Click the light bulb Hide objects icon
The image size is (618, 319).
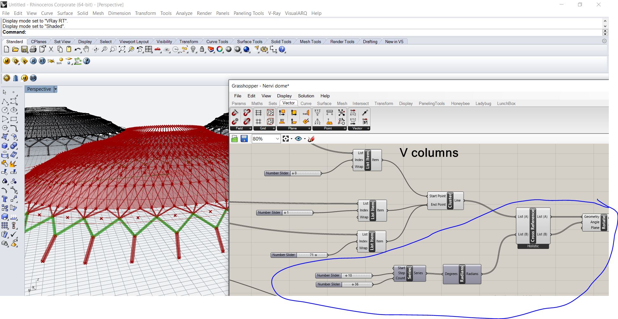coord(193,49)
